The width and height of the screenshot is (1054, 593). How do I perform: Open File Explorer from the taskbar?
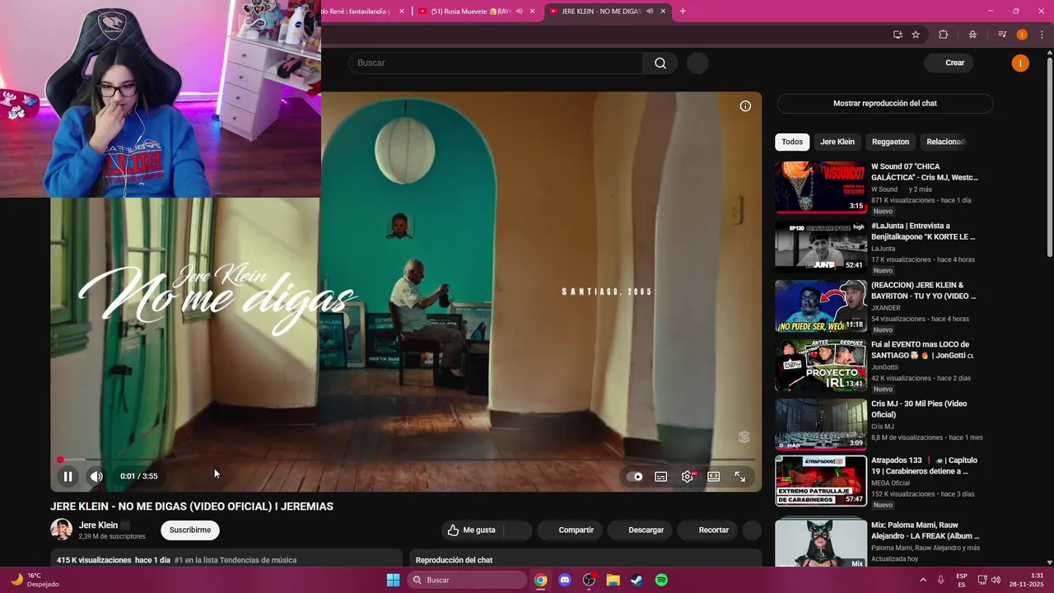click(613, 580)
